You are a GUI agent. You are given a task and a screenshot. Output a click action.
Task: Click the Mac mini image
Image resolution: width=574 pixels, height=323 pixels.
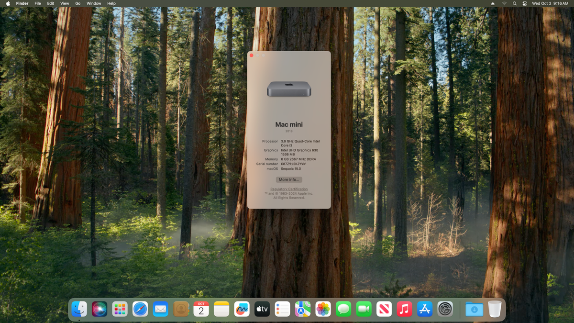click(289, 89)
